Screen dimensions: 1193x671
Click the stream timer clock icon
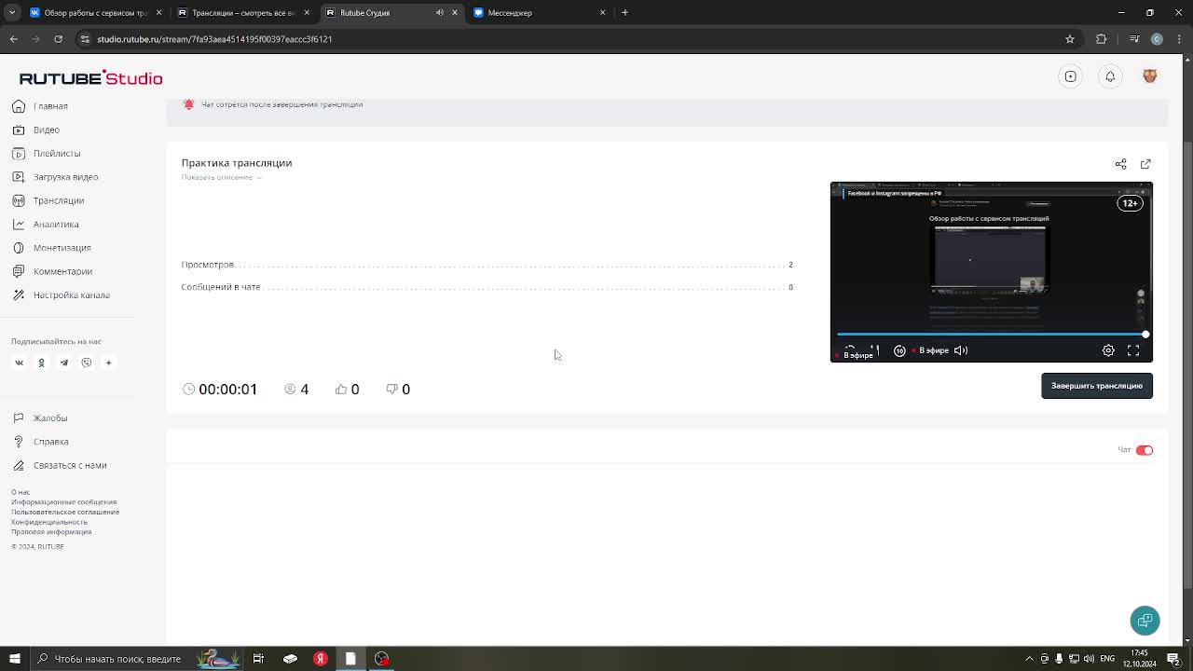tap(188, 390)
